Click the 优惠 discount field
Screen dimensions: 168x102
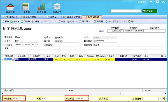(53, 98)
